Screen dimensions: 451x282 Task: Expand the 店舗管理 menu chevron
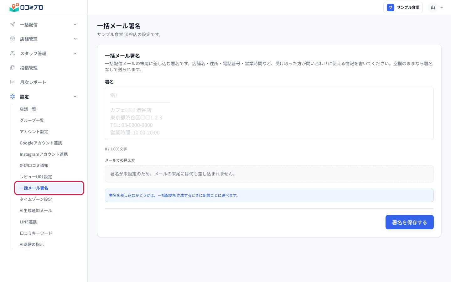[75, 39]
